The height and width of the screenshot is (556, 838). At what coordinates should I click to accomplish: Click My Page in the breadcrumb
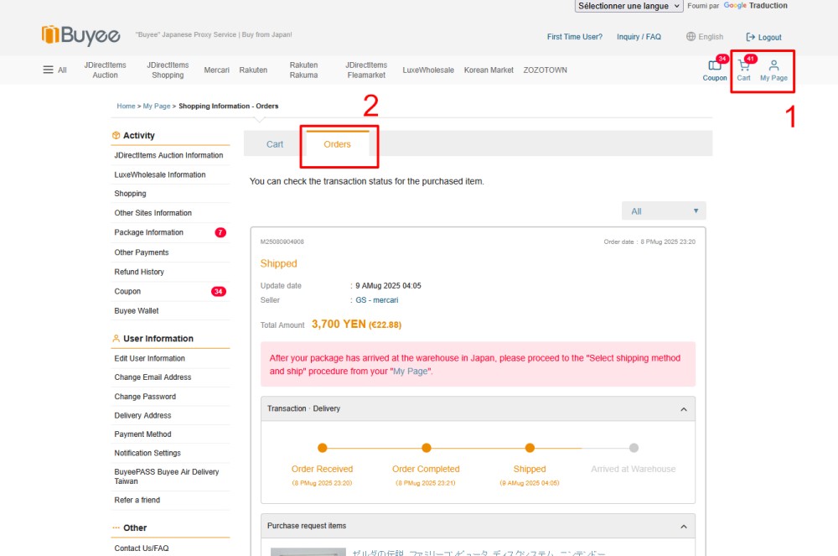(x=157, y=106)
